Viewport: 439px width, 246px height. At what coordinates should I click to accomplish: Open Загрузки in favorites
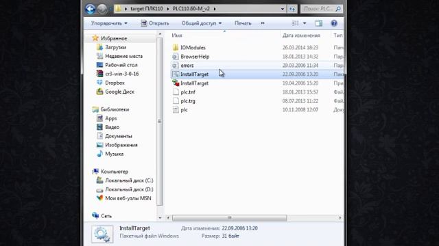[116, 47]
